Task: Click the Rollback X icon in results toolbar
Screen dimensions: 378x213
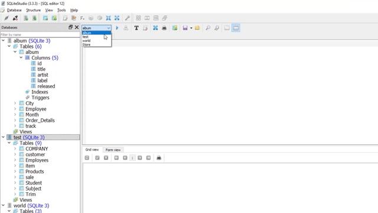Action: click(x=106, y=158)
